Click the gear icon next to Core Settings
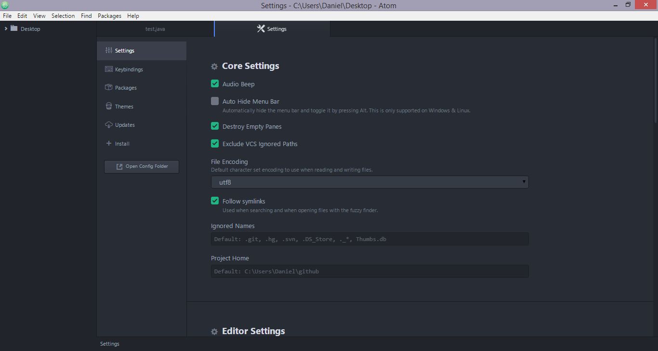This screenshot has width=658, height=351. pyautogui.click(x=214, y=67)
